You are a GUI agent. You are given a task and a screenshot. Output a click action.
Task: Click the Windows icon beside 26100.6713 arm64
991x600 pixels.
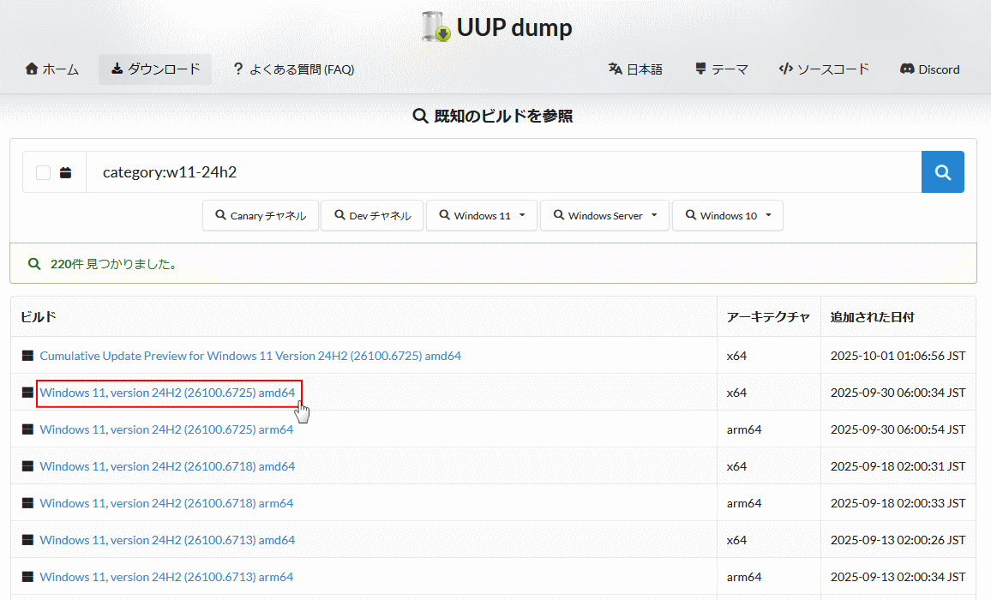tap(27, 577)
